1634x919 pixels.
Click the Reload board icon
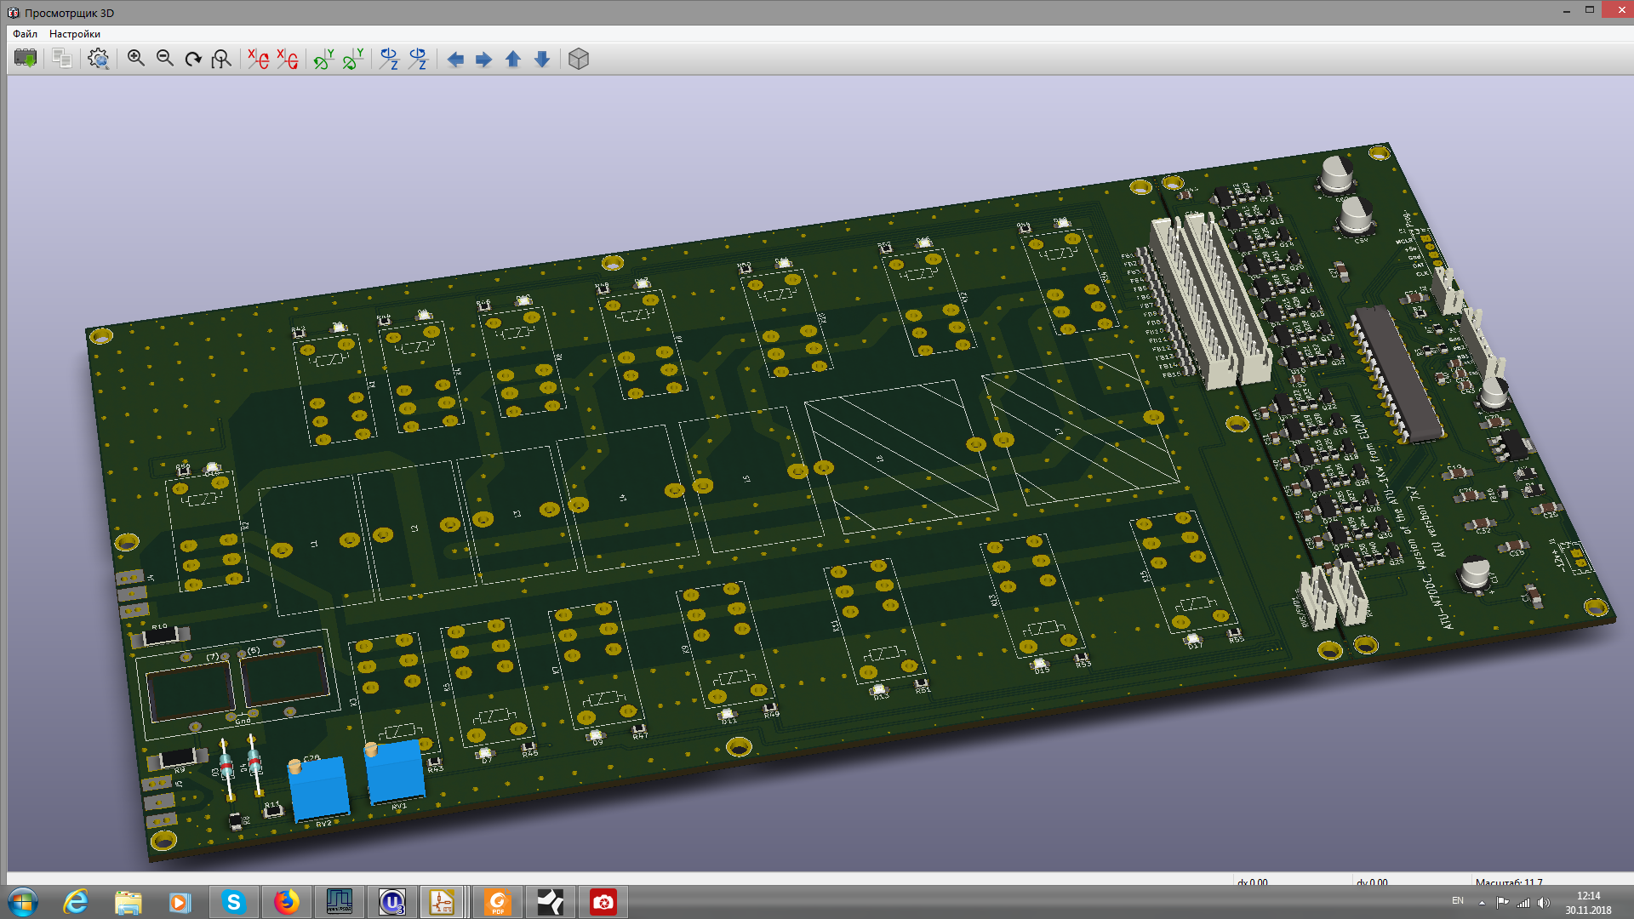pyautogui.click(x=26, y=59)
